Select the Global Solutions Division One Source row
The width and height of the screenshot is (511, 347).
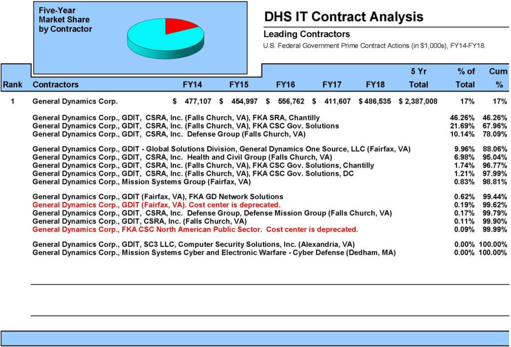(221, 149)
